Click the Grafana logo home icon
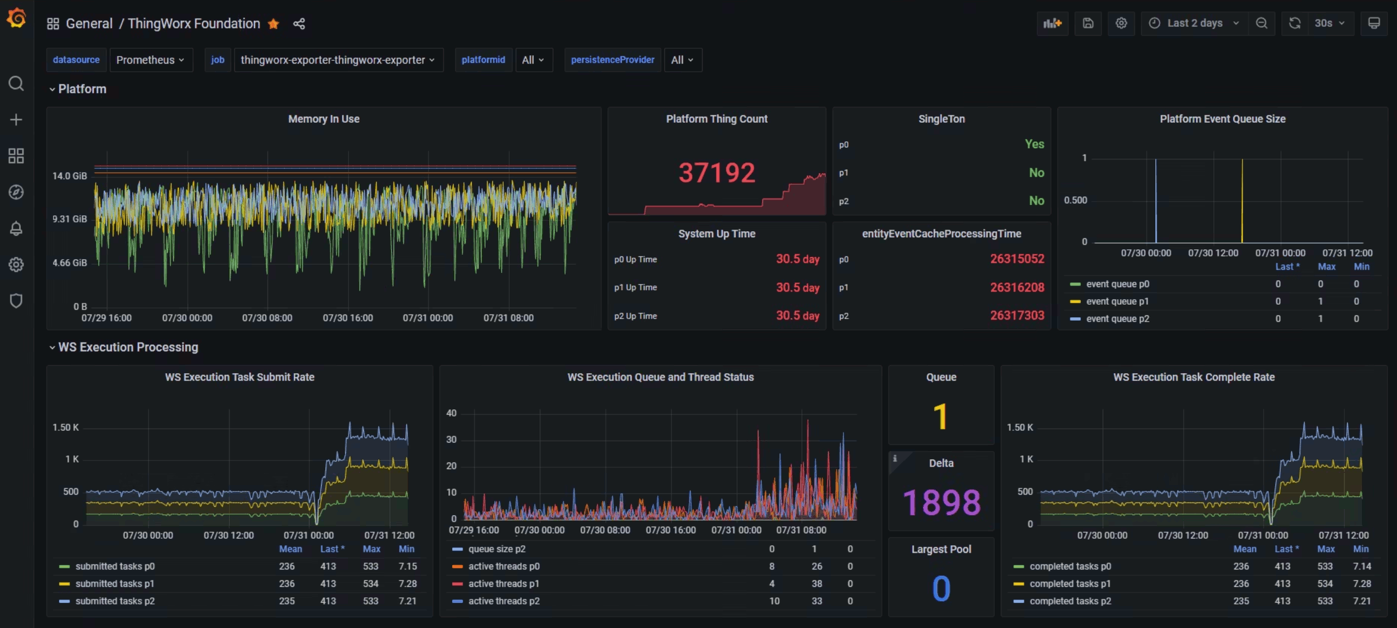Screen dimensions: 1397x628 16,18
